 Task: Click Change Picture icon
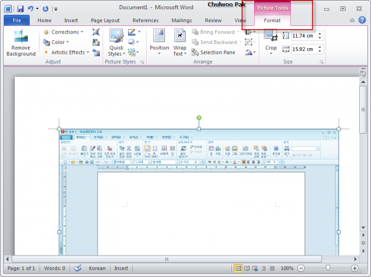(x=96, y=42)
